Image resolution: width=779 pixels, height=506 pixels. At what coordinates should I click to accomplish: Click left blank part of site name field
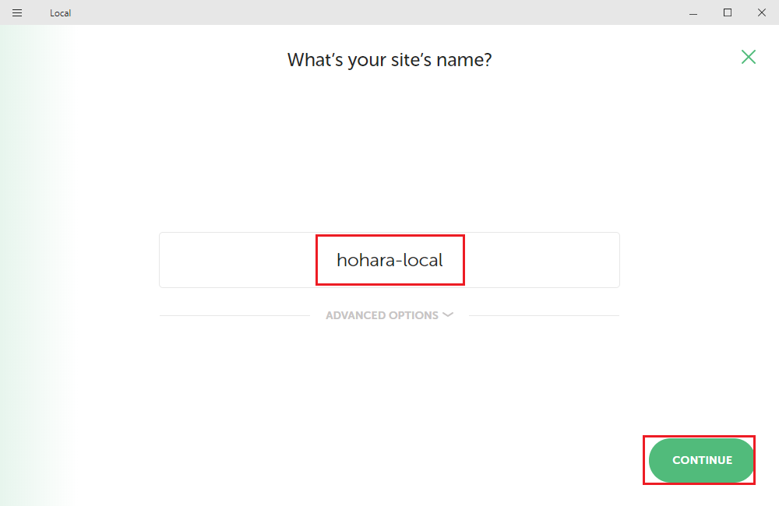[234, 260]
